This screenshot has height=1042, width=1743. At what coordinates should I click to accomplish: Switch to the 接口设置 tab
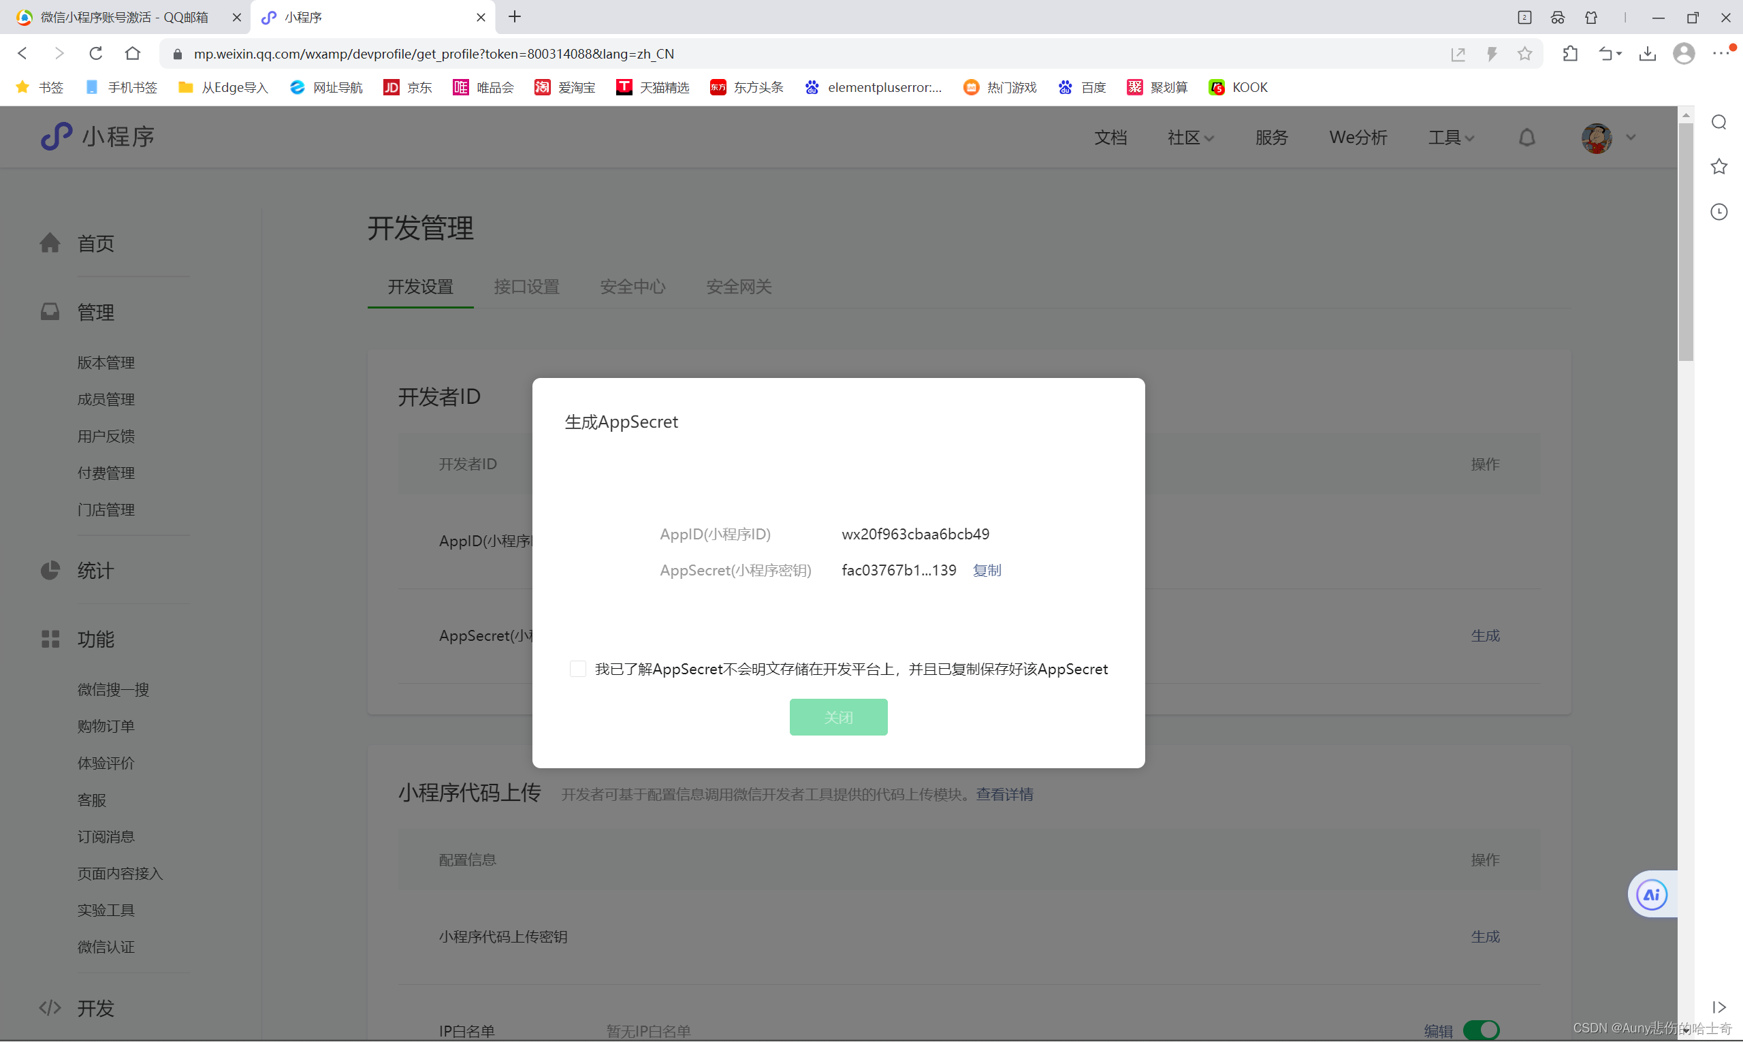click(x=526, y=287)
